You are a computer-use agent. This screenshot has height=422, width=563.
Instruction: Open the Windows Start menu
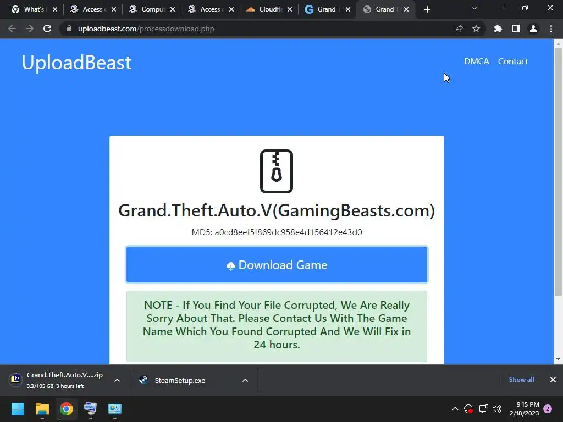coord(18,409)
